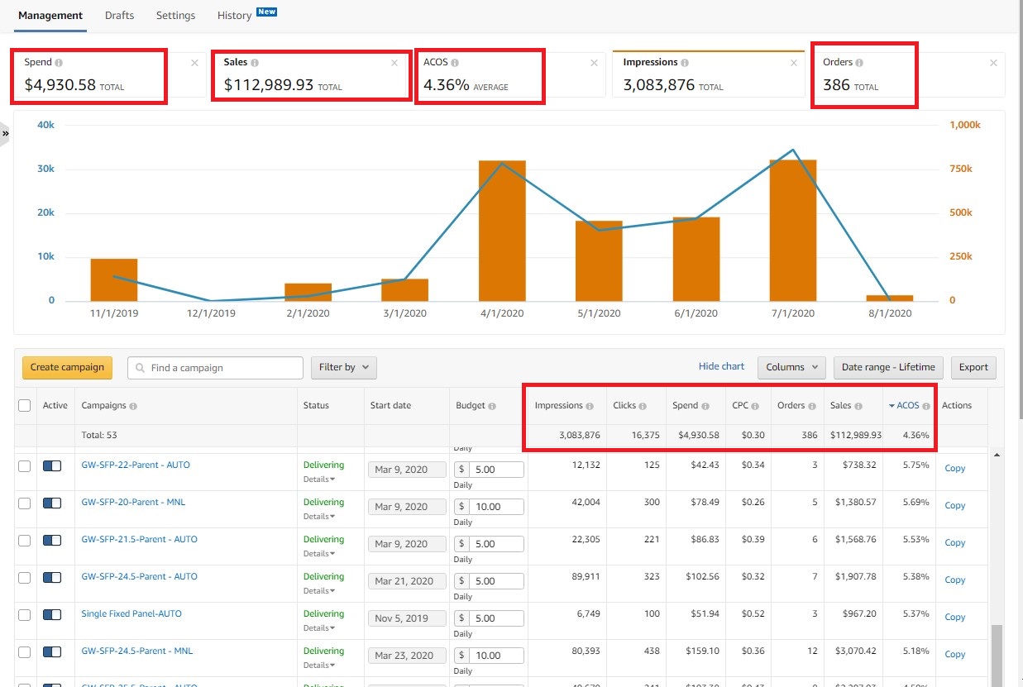Image resolution: width=1023 pixels, height=687 pixels.
Task: Click the info icon beside ACOS card title
Action: (455, 63)
